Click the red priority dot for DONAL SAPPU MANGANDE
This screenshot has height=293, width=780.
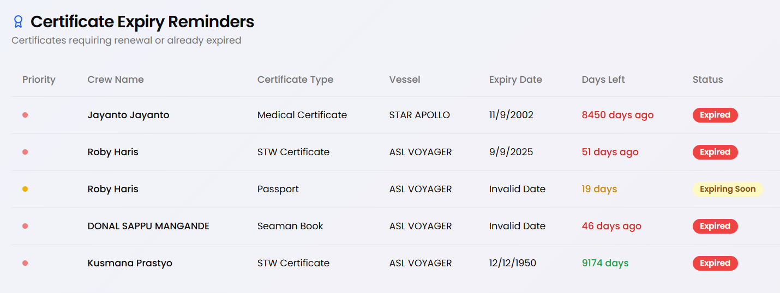pyautogui.click(x=25, y=226)
